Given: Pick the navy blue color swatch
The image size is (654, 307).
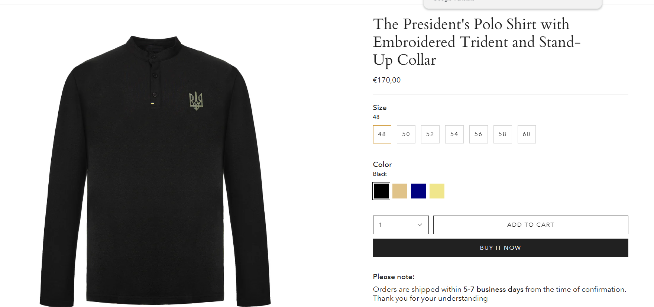Looking at the screenshot, I should 418,191.
